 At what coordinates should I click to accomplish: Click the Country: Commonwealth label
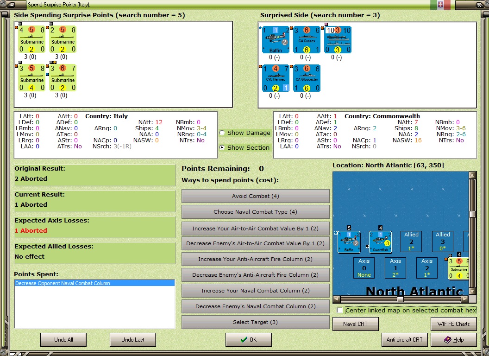coord(382,116)
